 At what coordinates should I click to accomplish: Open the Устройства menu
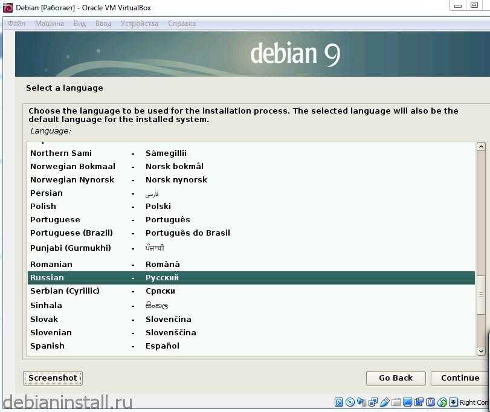[139, 24]
